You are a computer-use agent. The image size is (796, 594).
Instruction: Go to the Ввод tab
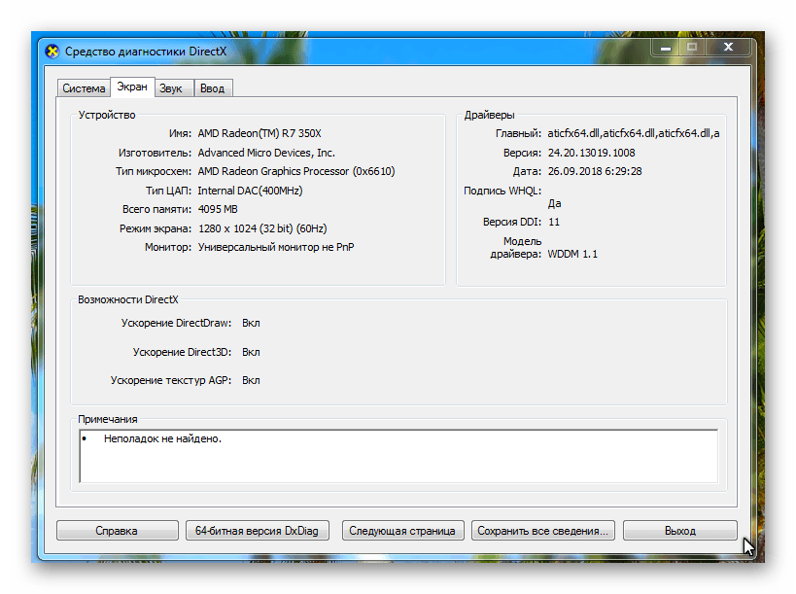coord(212,88)
